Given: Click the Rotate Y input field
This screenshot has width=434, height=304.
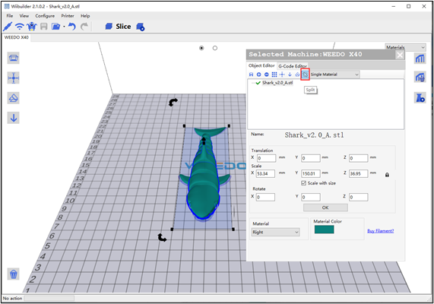Looking at the screenshot, I should coord(311,197).
